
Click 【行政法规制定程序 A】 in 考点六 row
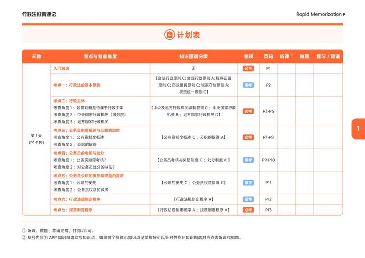[193, 199]
